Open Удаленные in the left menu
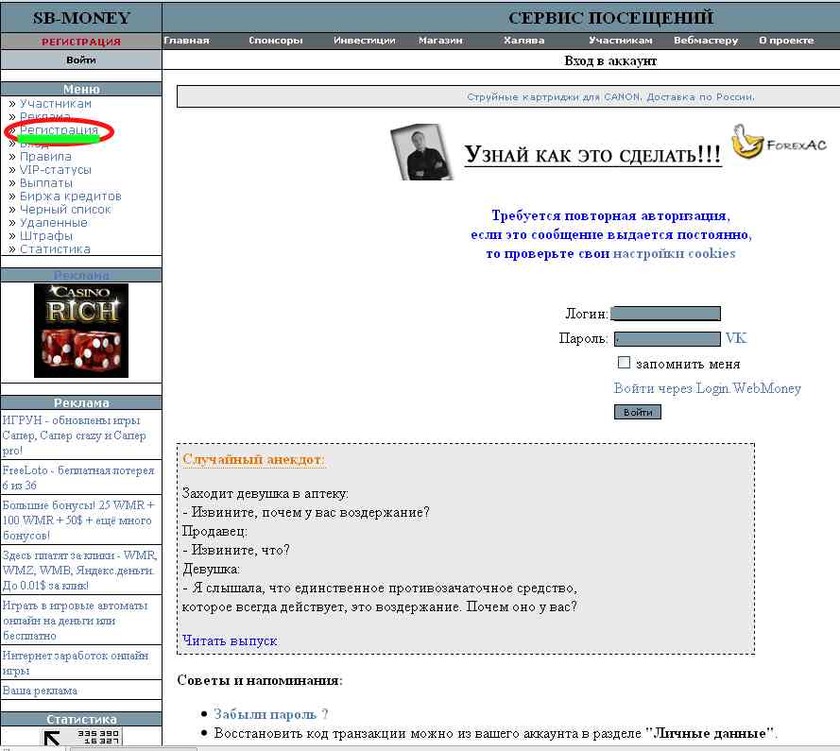Viewport: 840px width, 751px height. (53, 222)
